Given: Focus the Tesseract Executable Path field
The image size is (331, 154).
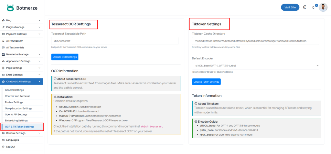Looking at the screenshot, I should click(x=115, y=41).
